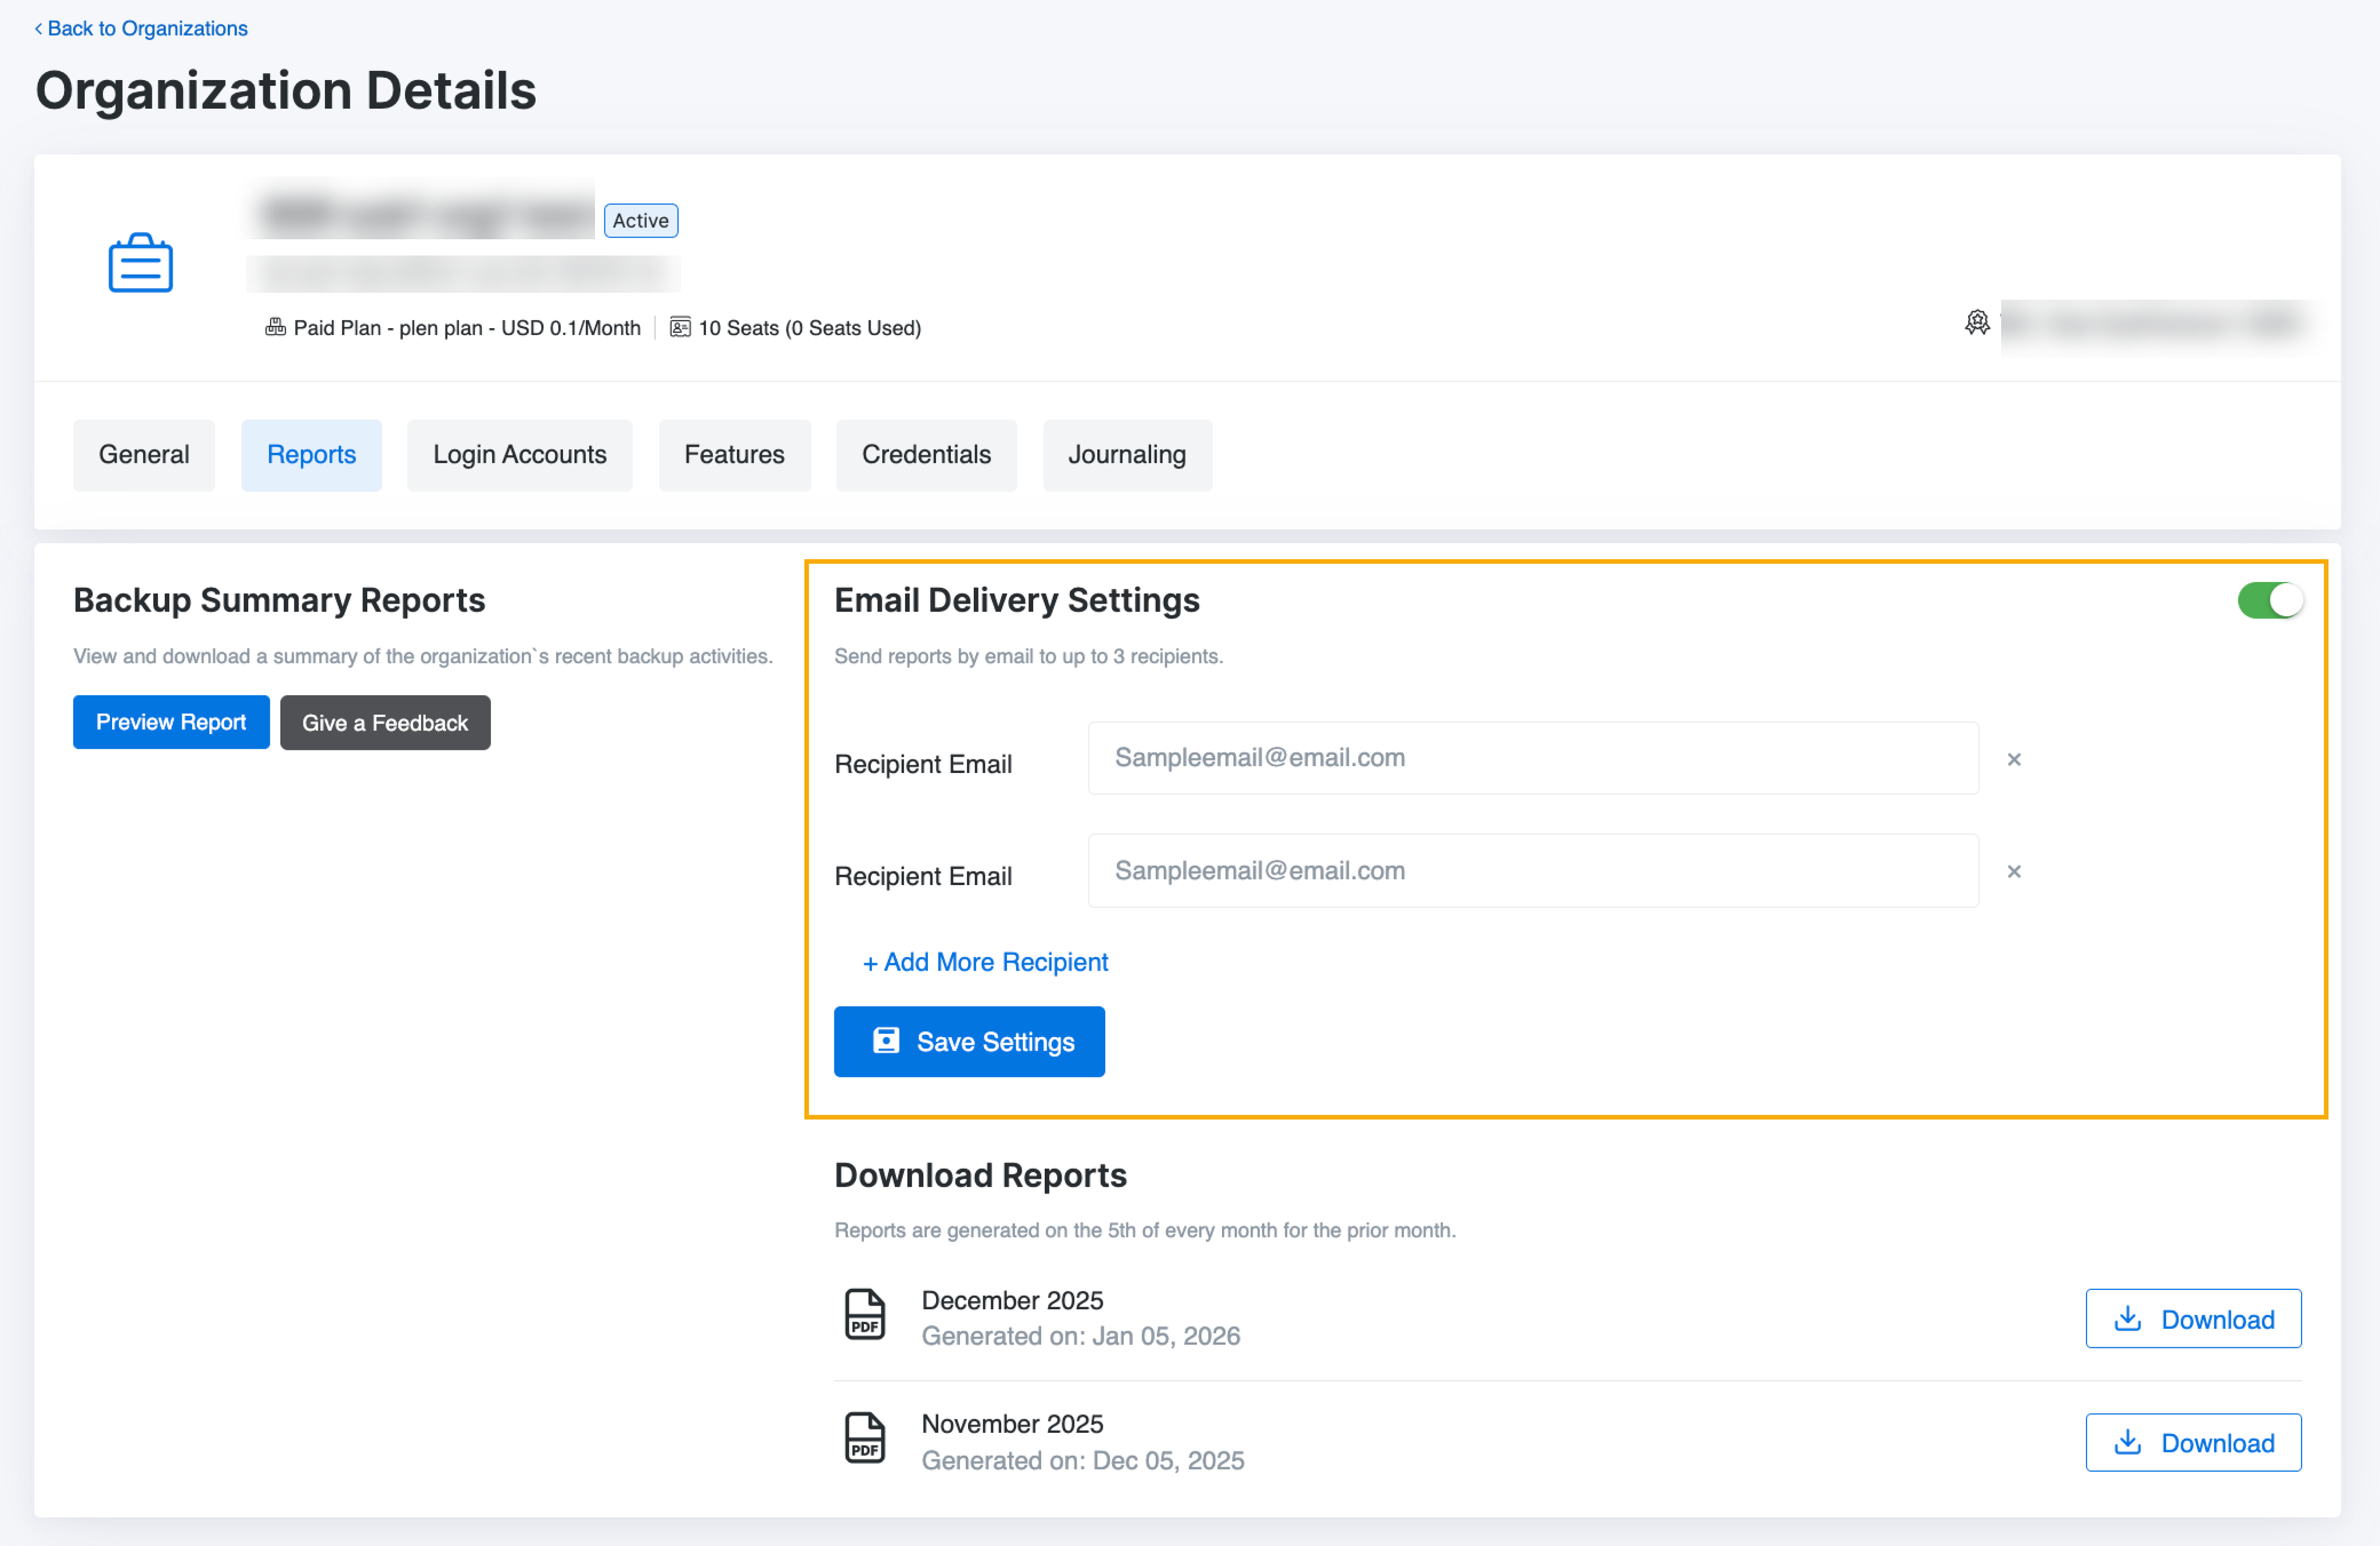Click the December 2025 PDF file icon
The width and height of the screenshot is (2380, 1546).
click(864, 1315)
